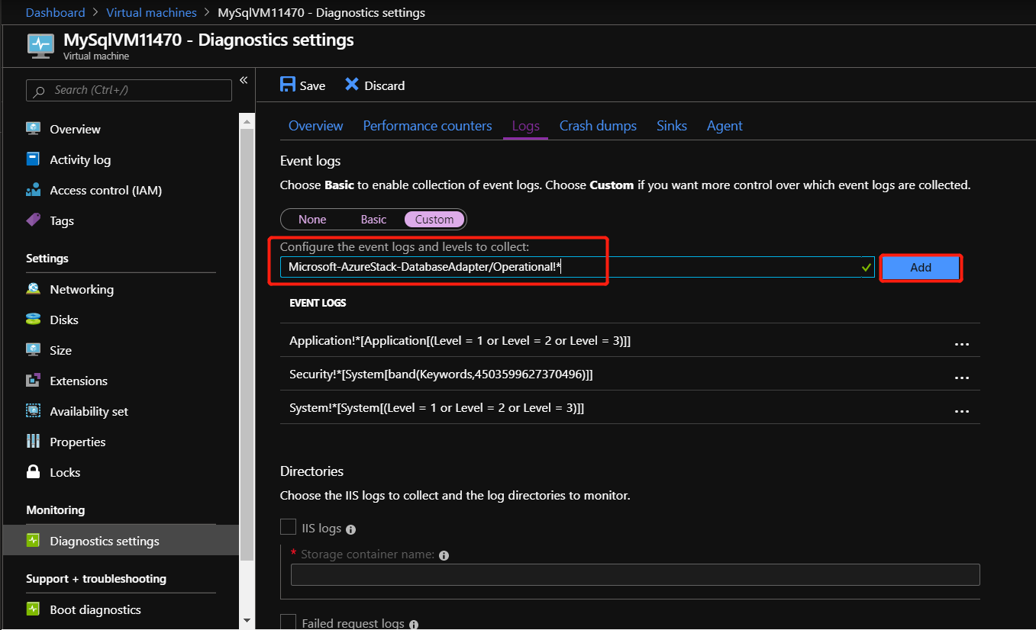1036x630 pixels.
Task: Check the Failed request logs option
Action: click(x=288, y=622)
